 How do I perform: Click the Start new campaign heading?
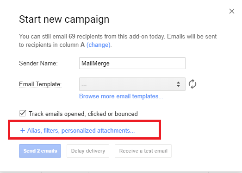tap(64, 19)
